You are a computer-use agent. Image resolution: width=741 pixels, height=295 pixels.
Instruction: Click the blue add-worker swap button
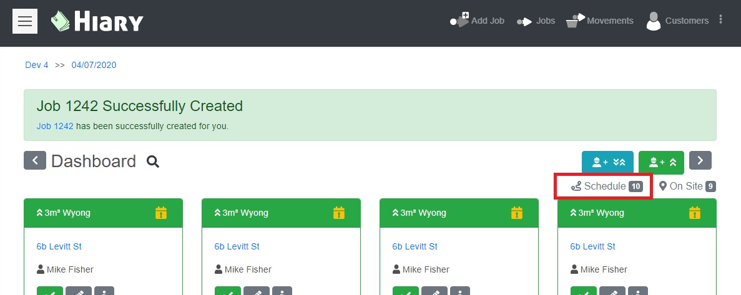click(607, 162)
